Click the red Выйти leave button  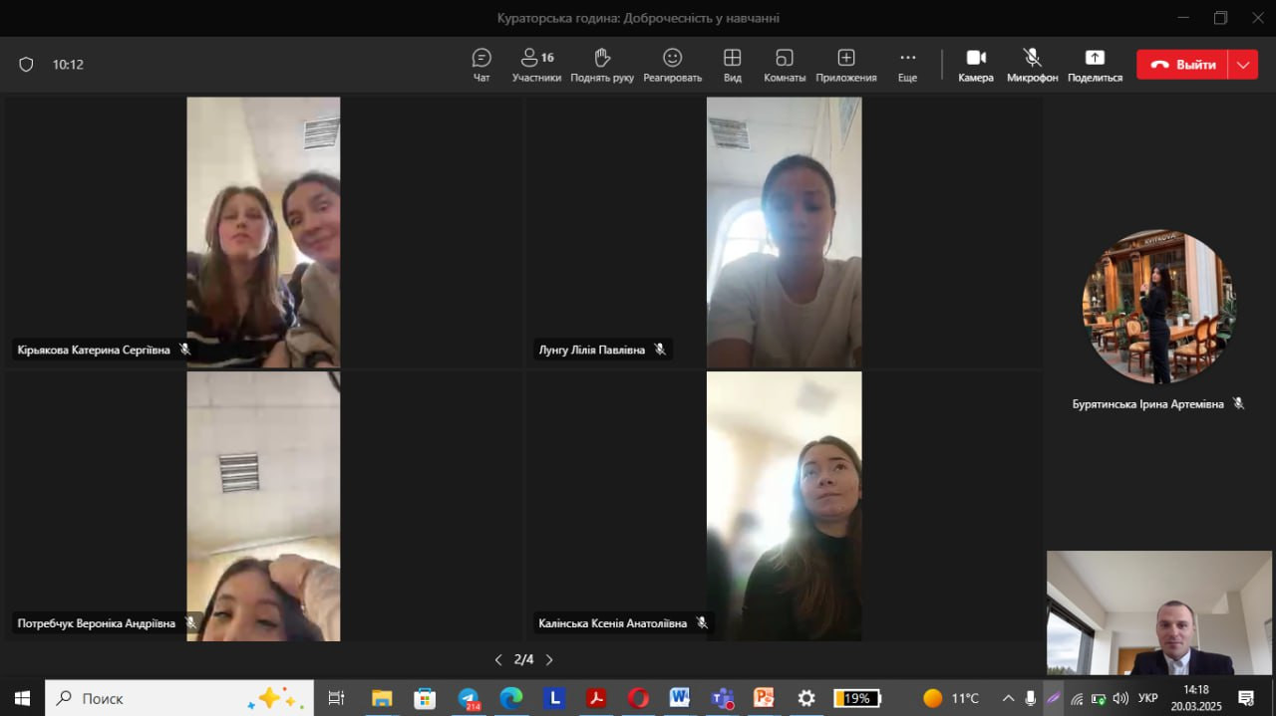1183,65
